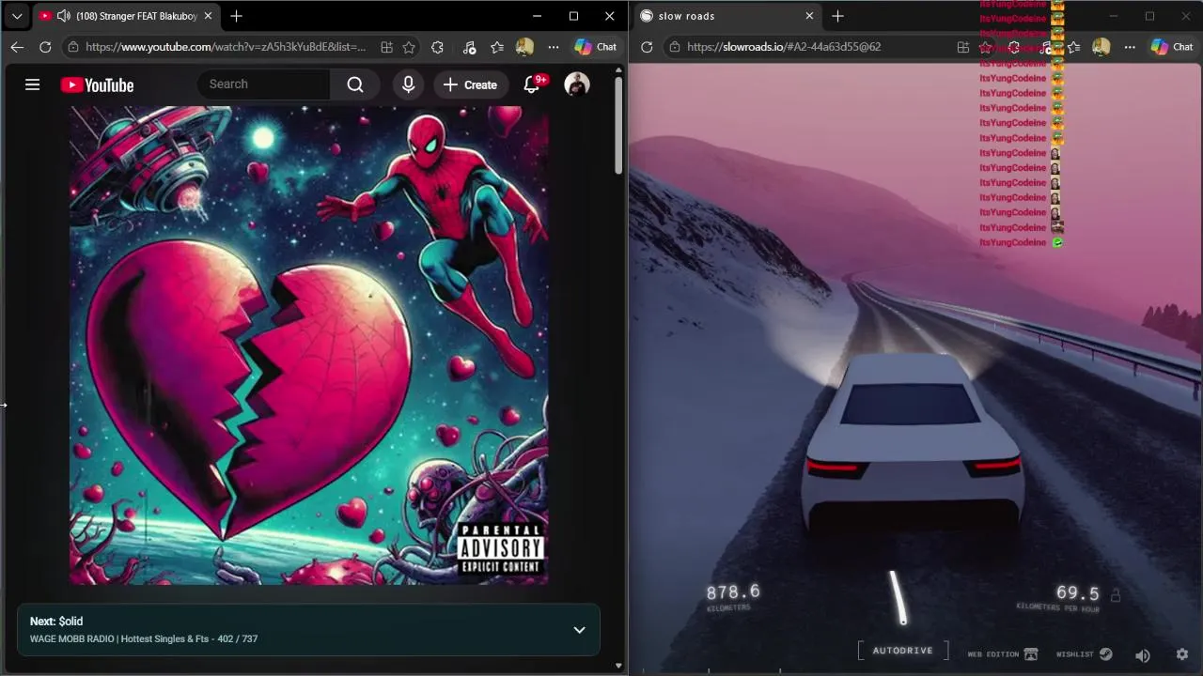Open Favorites list in the YouTube window
Viewport: 1203px width, 676px height.
(x=497, y=47)
